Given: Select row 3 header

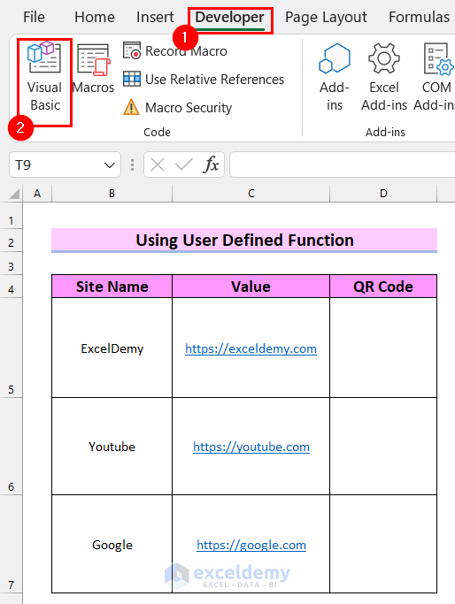Looking at the screenshot, I should tap(12, 264).
